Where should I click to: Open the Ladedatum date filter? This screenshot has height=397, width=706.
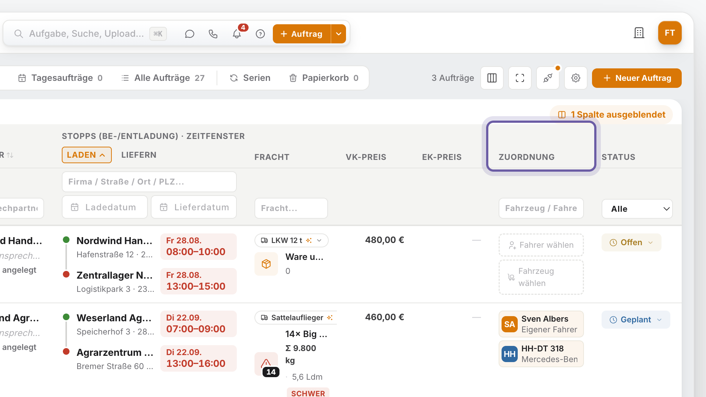[x=105, y=207]
